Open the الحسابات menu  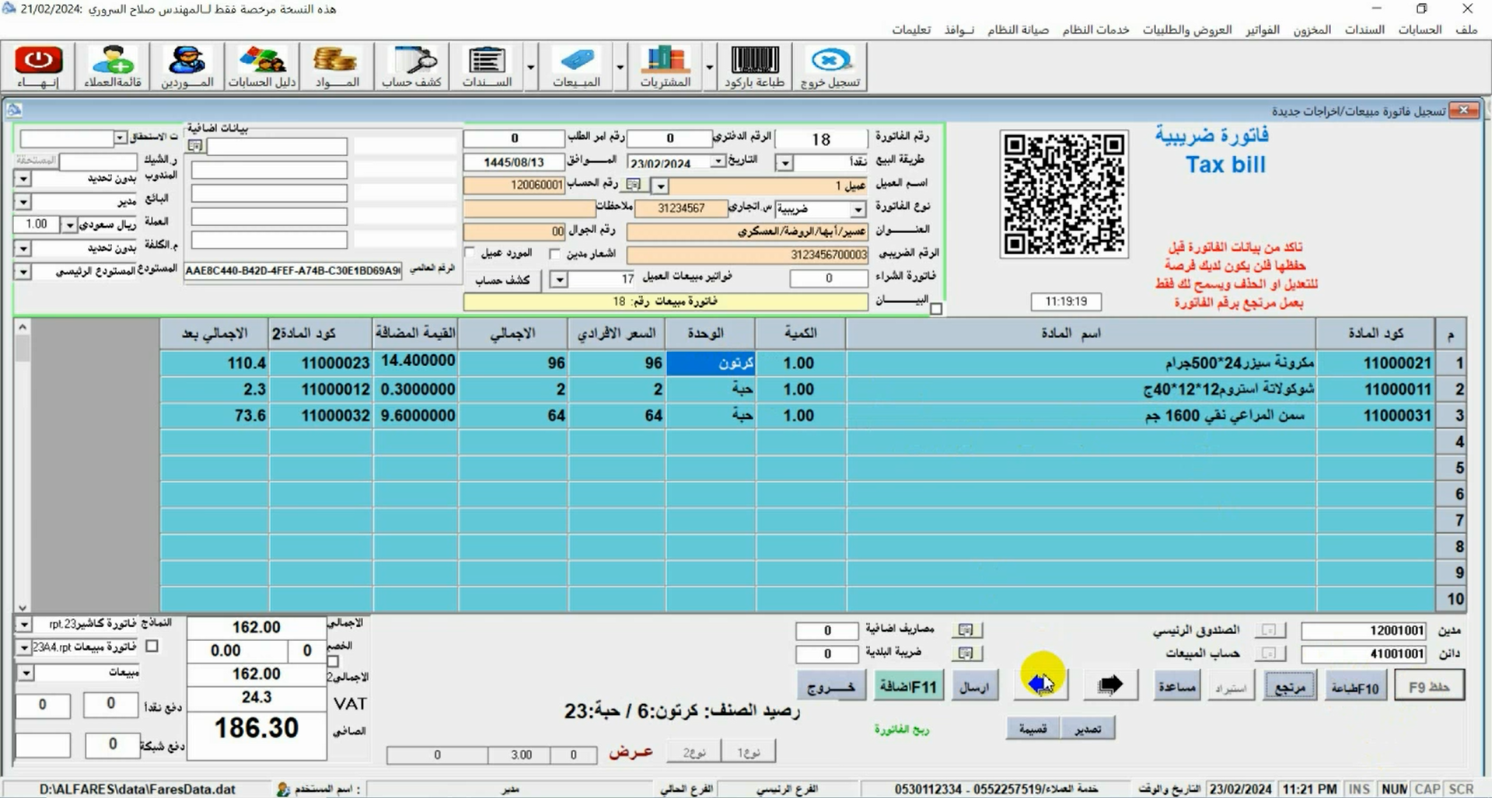pos(1420,30)
